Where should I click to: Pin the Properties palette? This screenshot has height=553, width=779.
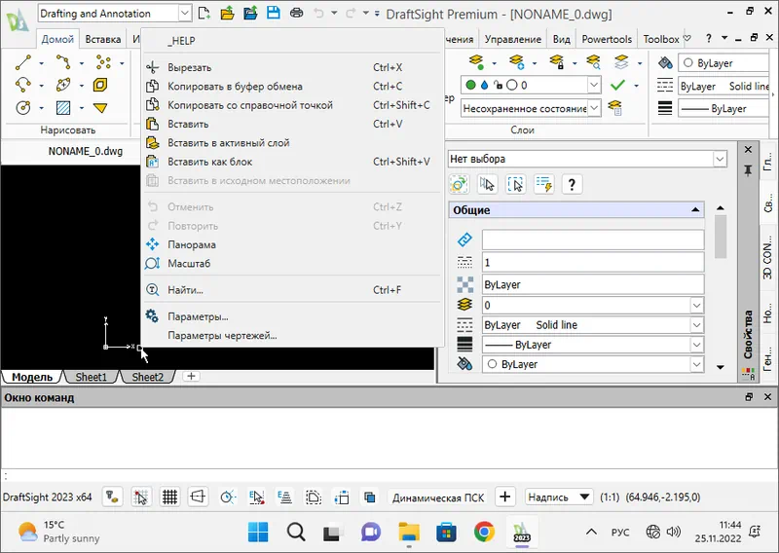(x=748, y=171)
